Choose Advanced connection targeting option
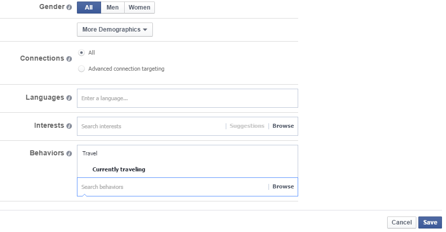 pos(81,69)
